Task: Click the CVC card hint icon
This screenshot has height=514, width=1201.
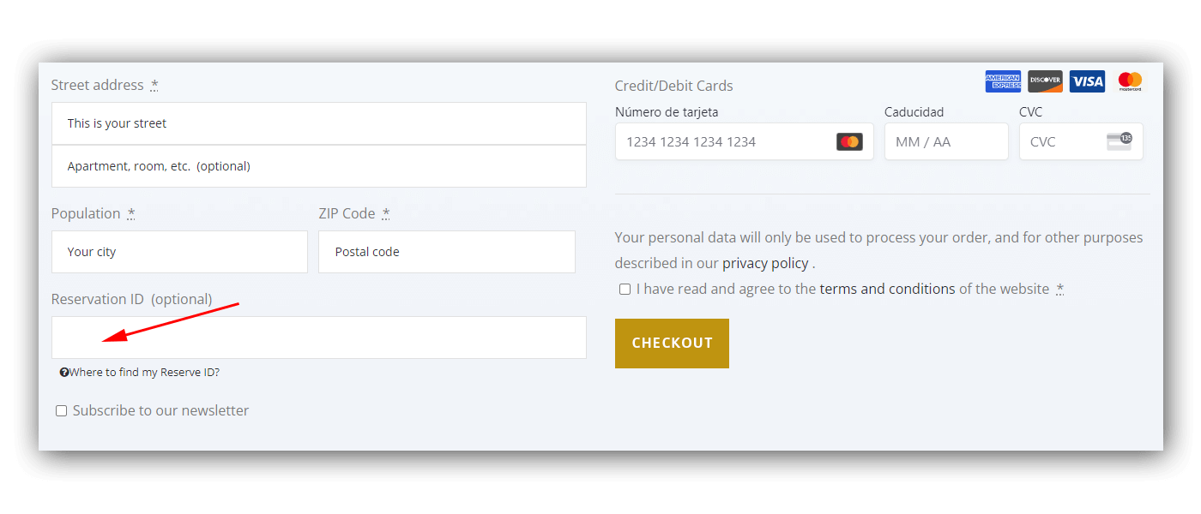Action: pyautogui.click(x=1120, y=141)
